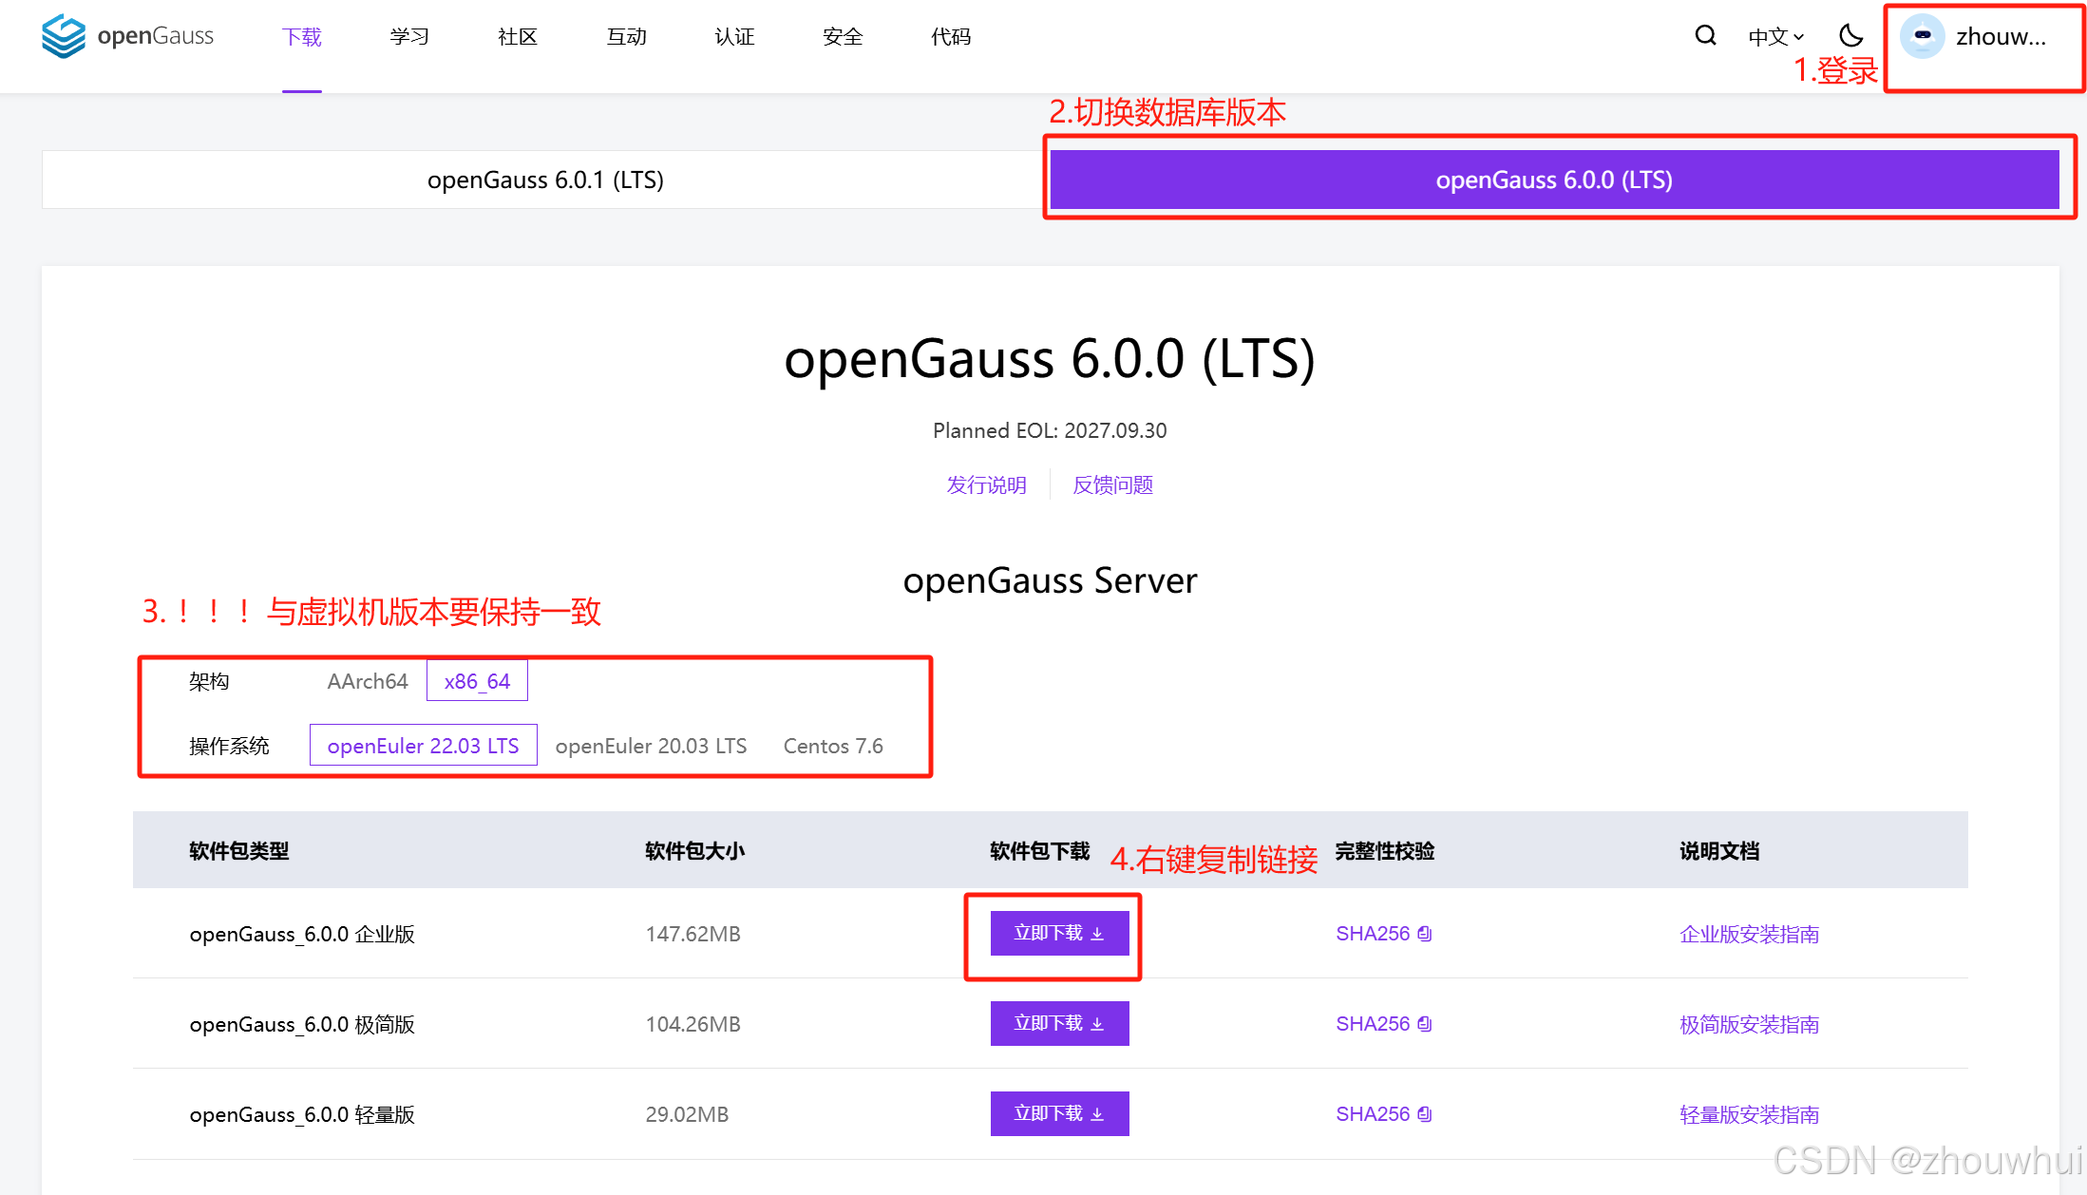Download openGauss_6.0.0 企业版 package
The width and height of the screenshot is (2087, 1195).
click(x=1059, y=933)
